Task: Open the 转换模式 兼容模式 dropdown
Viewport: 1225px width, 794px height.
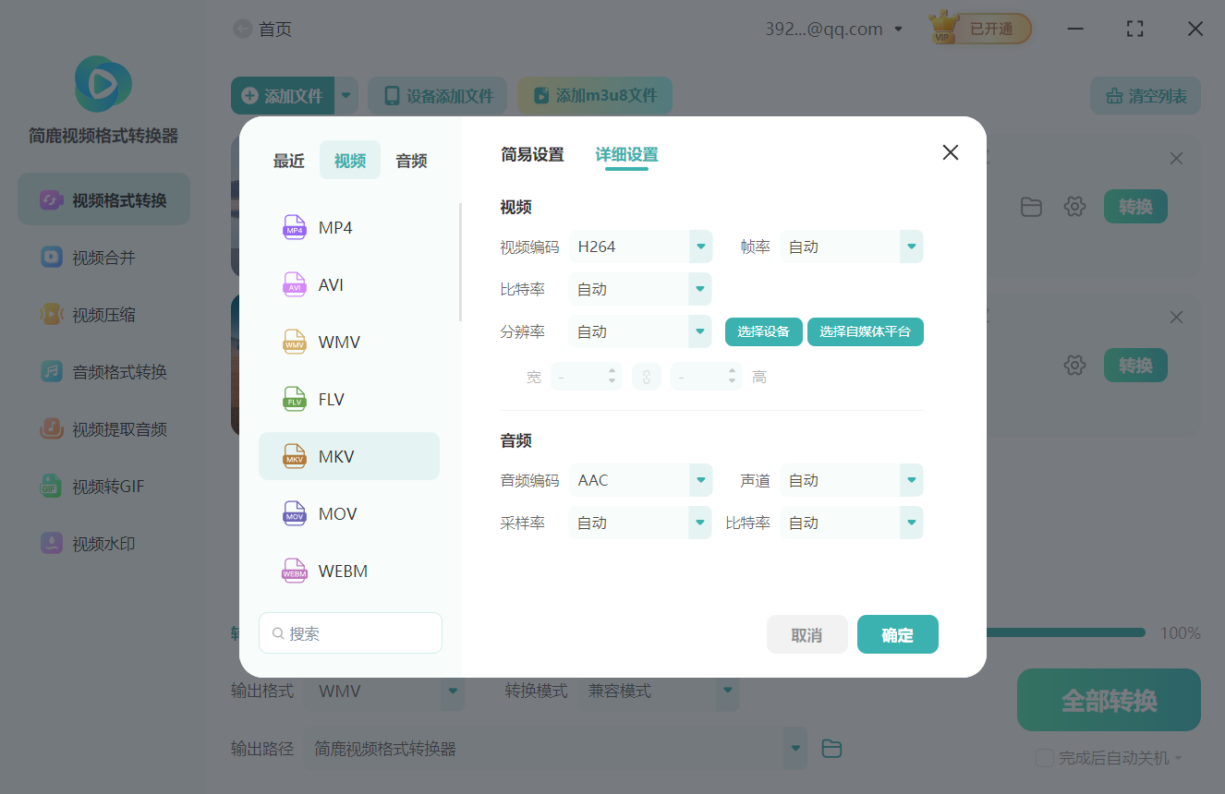Action: click(659, 691)
